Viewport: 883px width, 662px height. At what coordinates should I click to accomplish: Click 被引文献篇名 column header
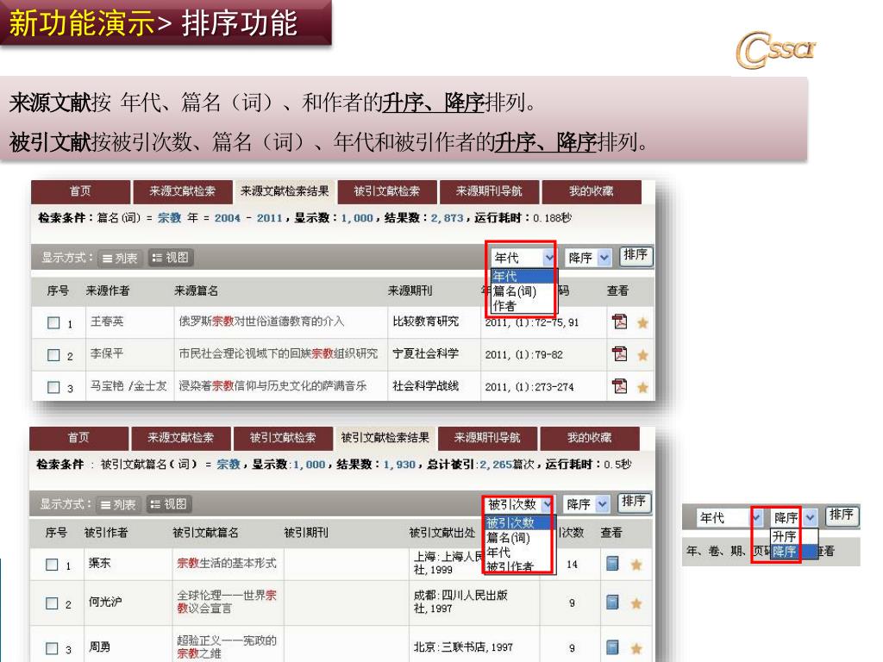205,533
